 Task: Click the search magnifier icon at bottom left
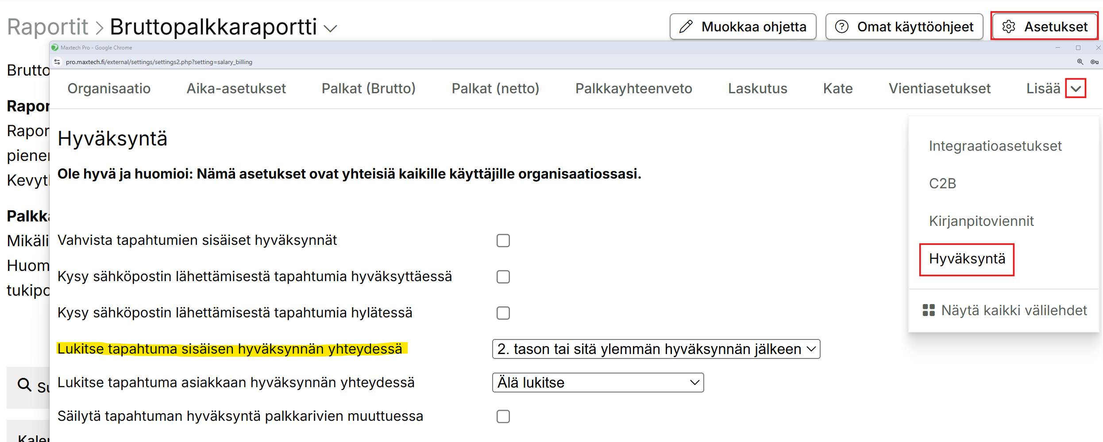click(24, 385)
